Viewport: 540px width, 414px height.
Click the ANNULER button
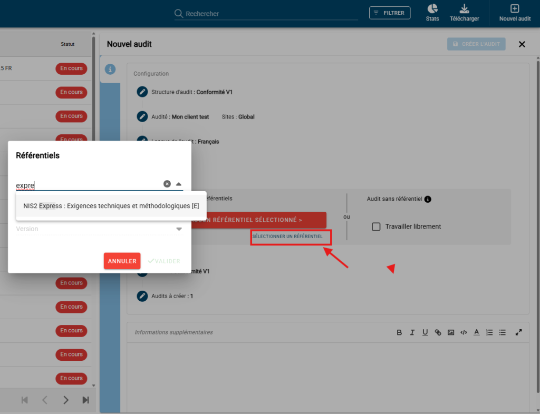[122, 261]
